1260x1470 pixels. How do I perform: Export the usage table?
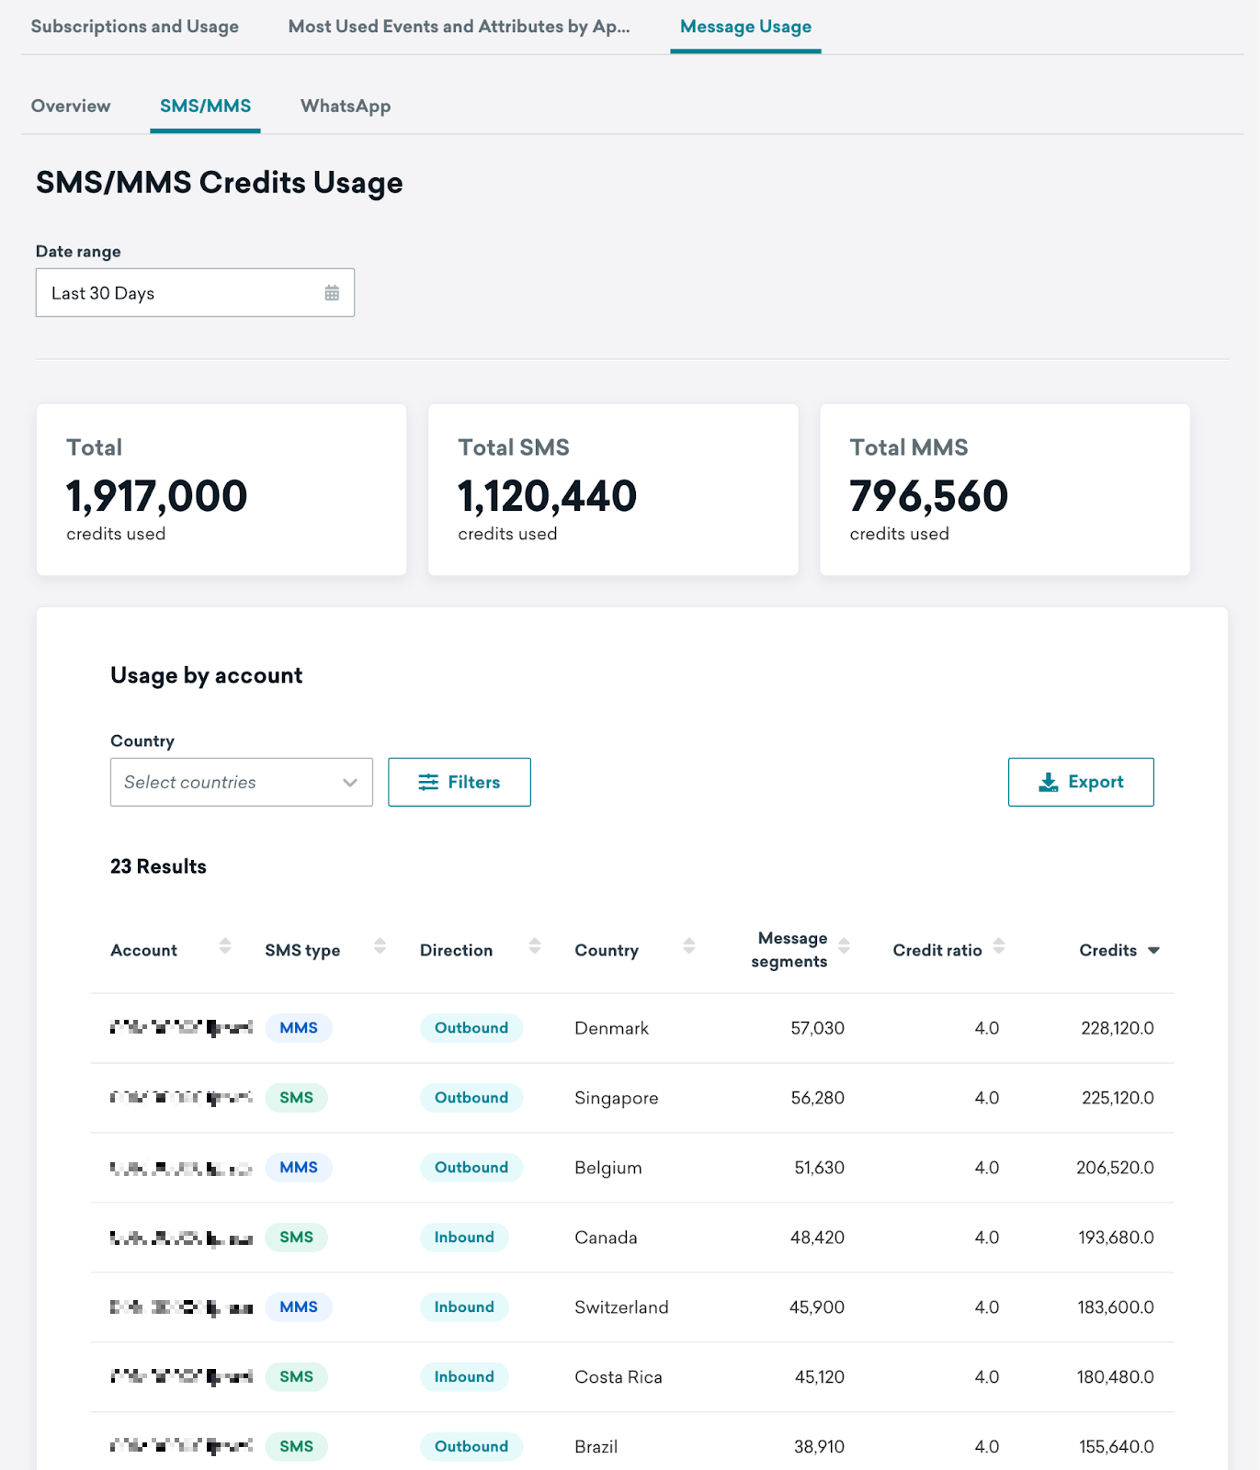click(x=1081, y=782)
